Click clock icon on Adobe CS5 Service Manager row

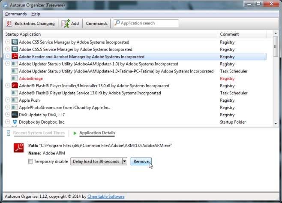[x=7, y=42]
